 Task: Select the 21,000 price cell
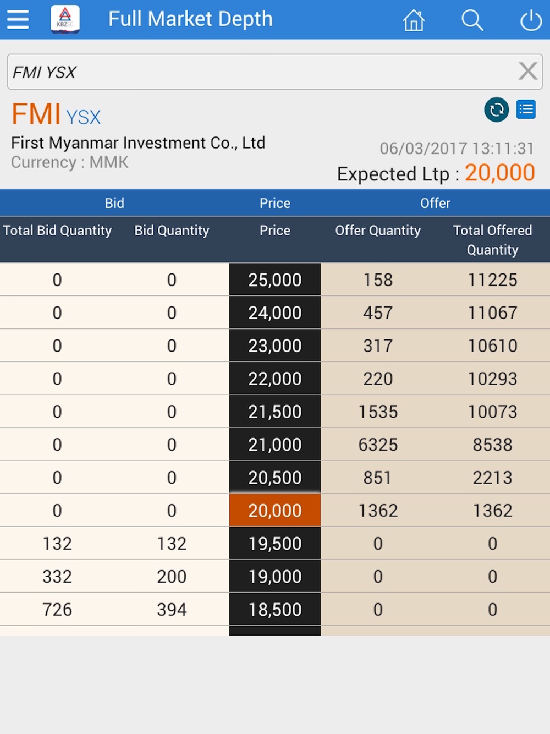[x=274, y=445]
